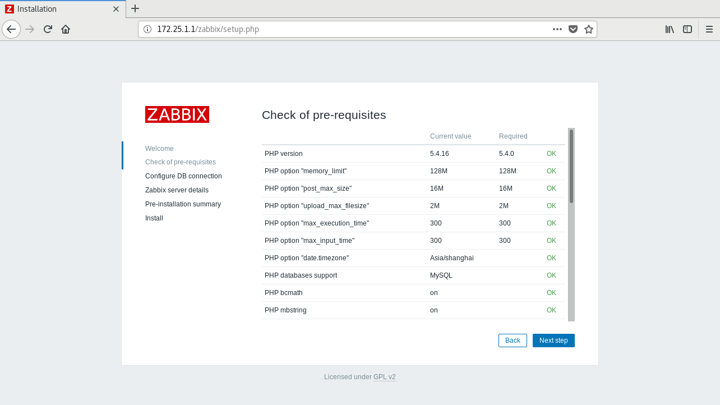Image resolution: width=720 pixels, height=405 pixels.
Task: Open the Firefox application menu
Action: click(709, 29)
